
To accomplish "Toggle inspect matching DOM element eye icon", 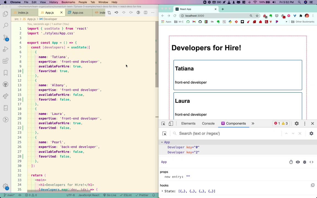I will click(298, 162).
